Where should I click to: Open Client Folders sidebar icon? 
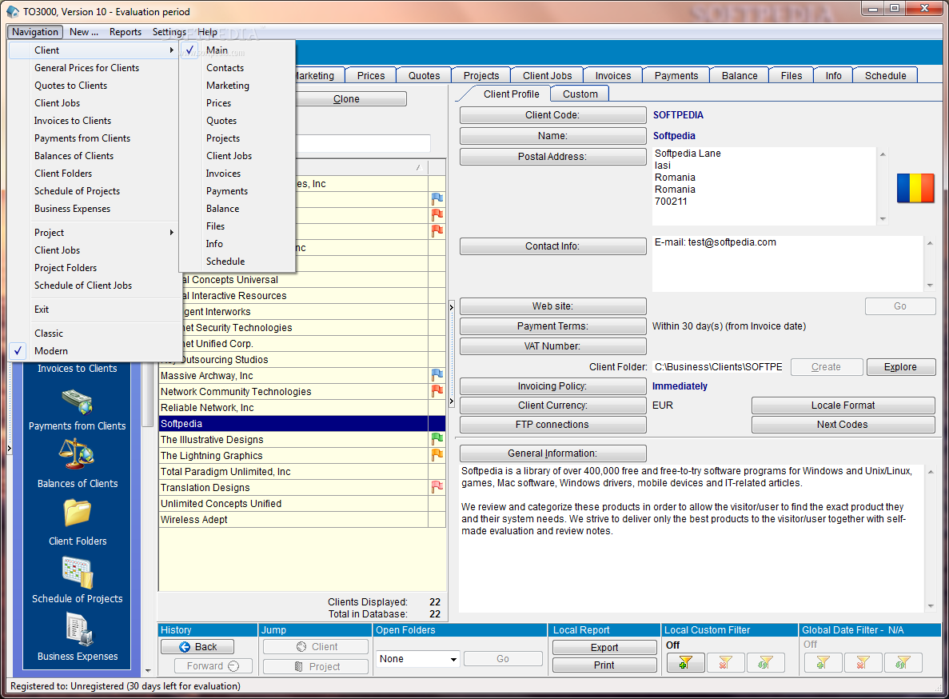click(x=77, y=512)
